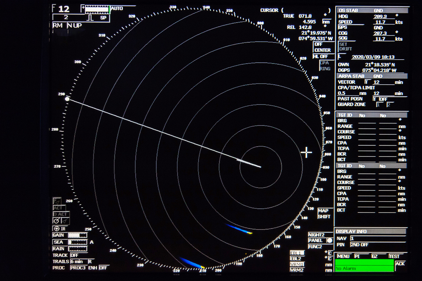Adjust the GAIN slider bar
This screenshot has width=422, height=281.
click(78, 235)
